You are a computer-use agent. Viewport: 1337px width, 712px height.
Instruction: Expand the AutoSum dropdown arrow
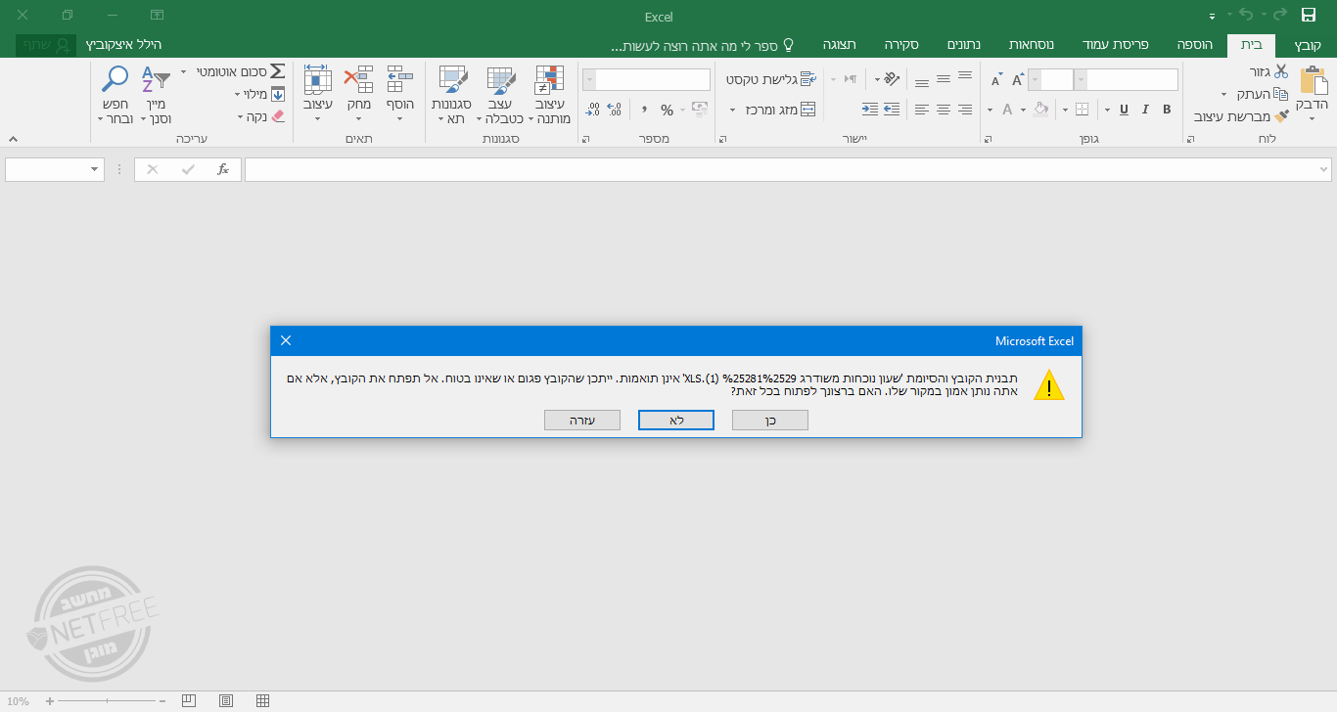click(x=184, y=71)
